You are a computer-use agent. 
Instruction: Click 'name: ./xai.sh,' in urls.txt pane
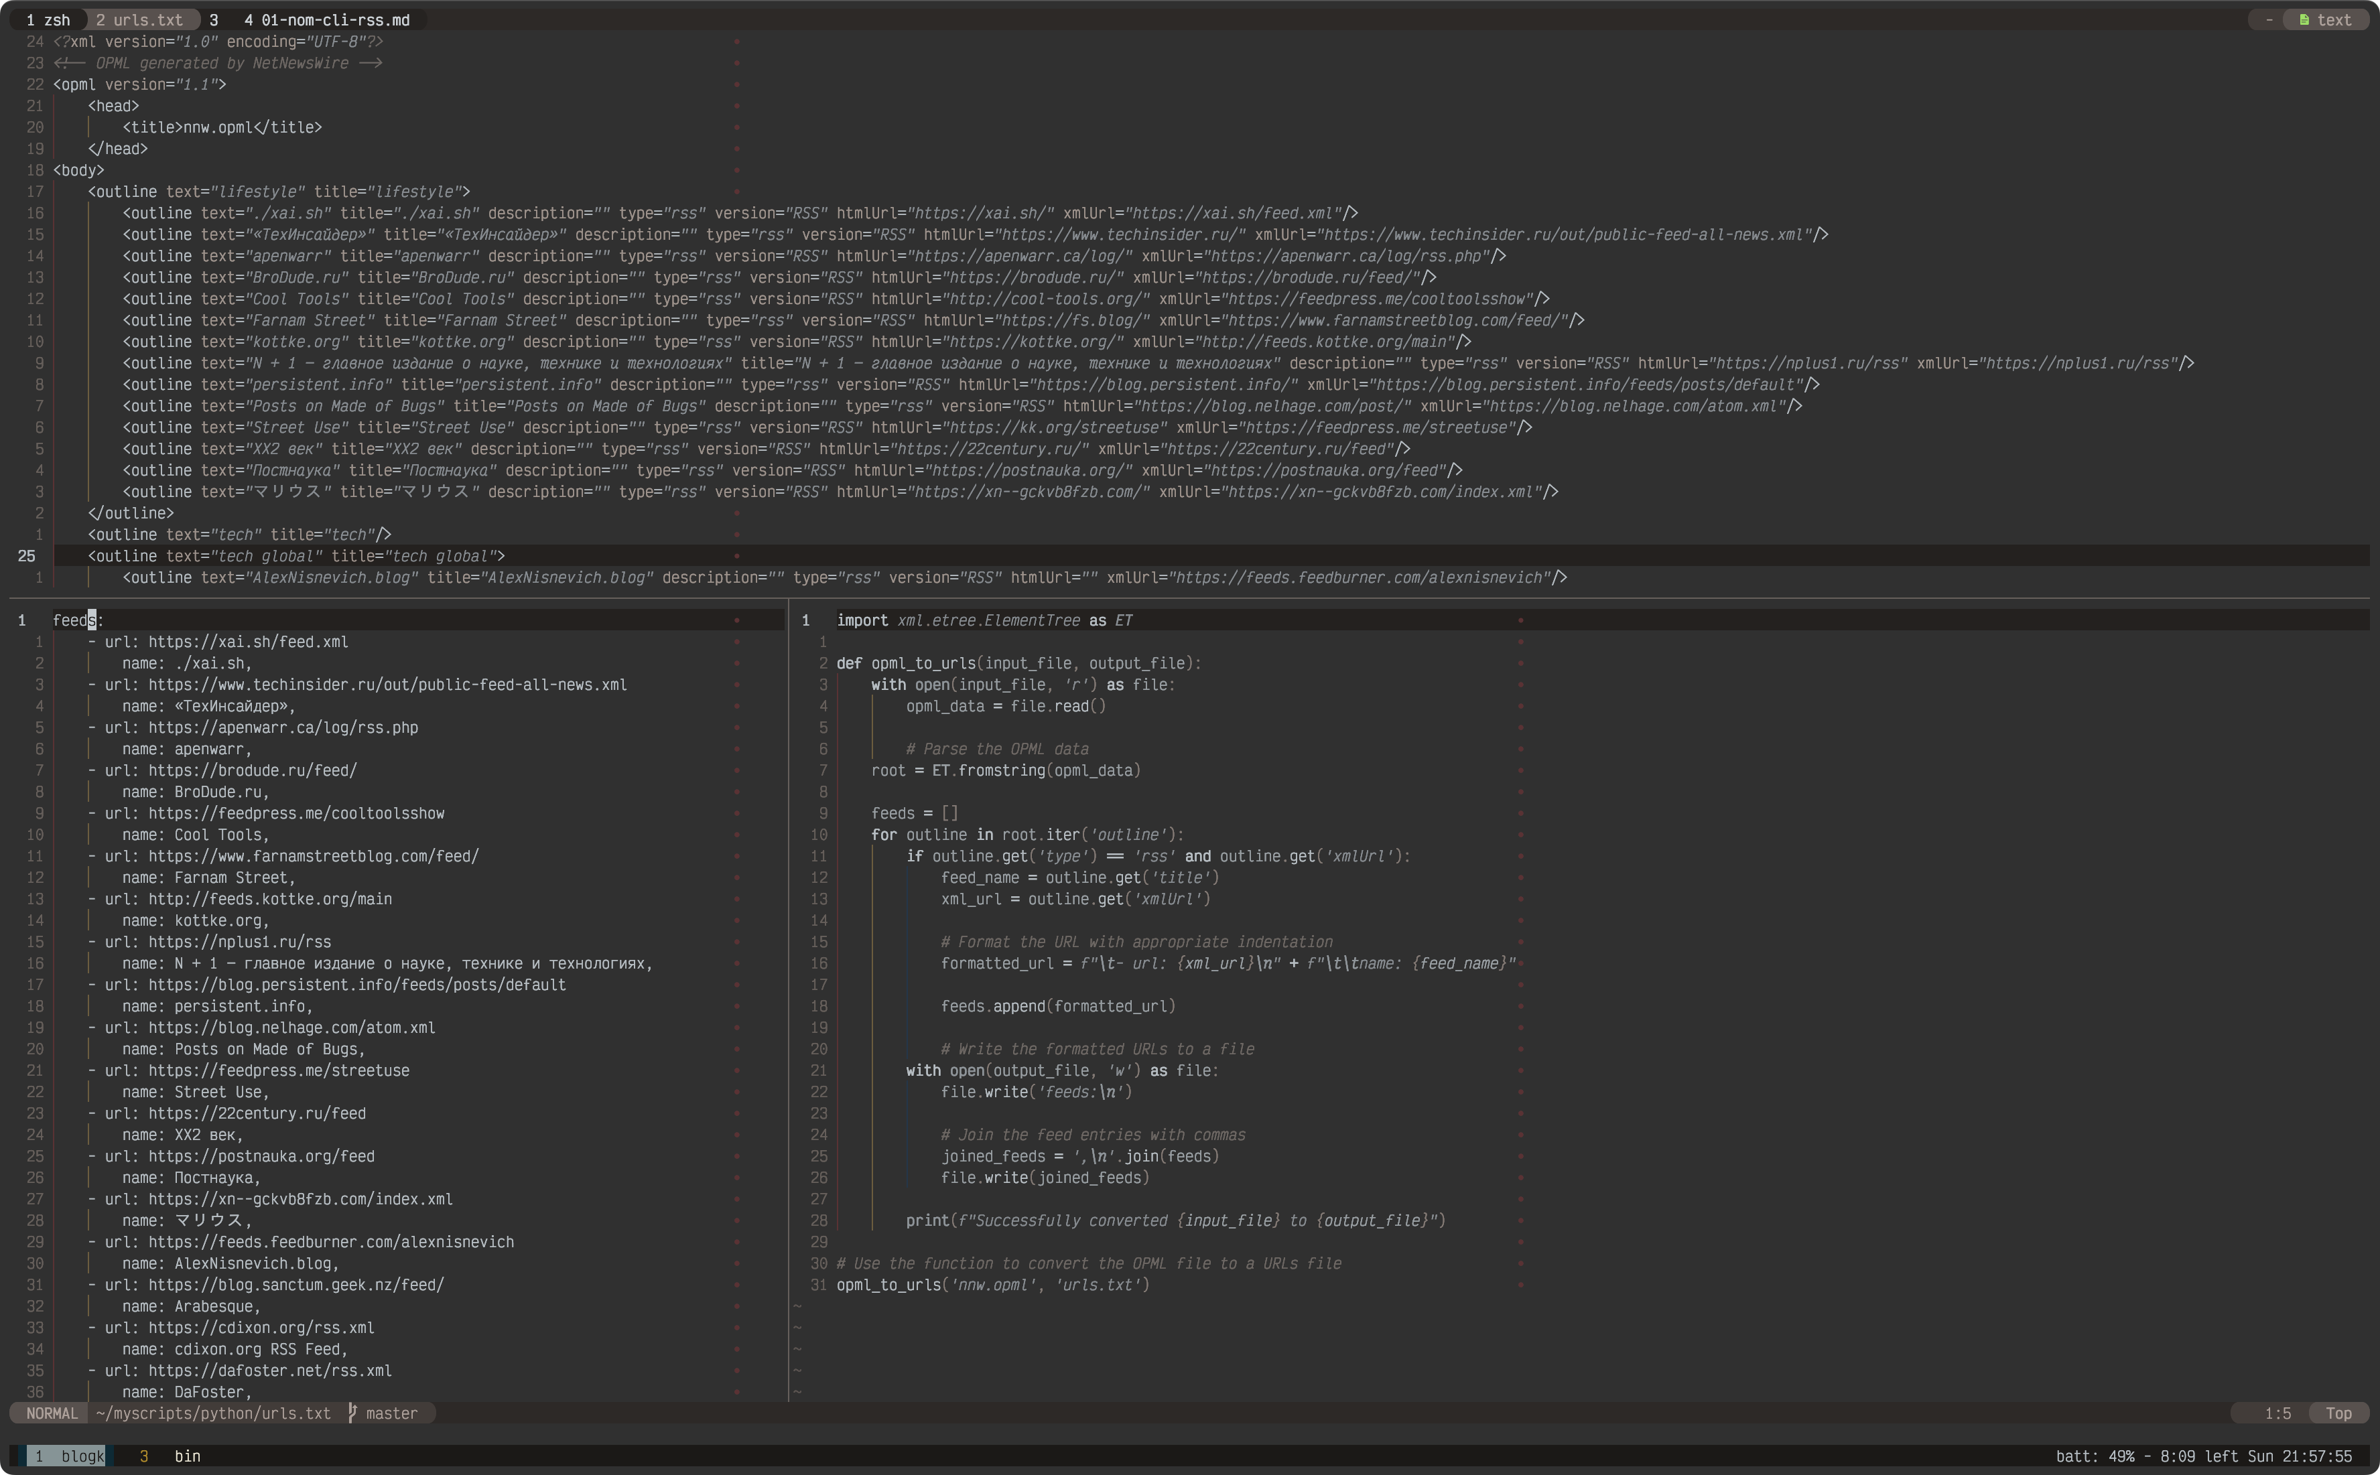point(186,662)
